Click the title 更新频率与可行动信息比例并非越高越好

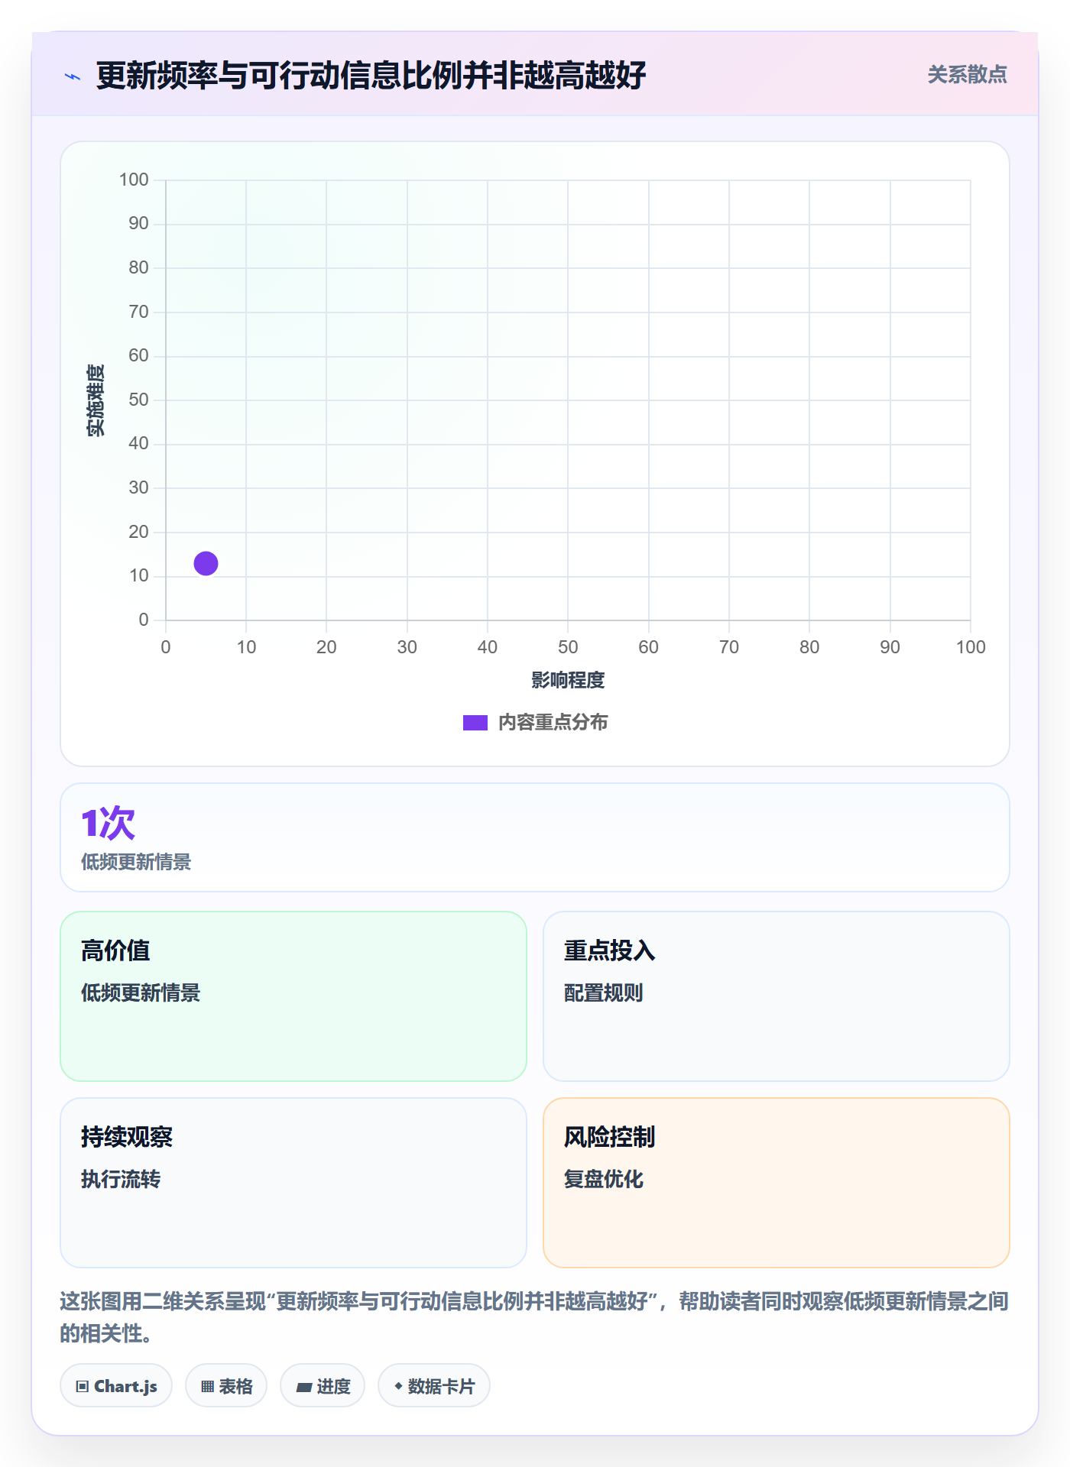coord(371,76)
